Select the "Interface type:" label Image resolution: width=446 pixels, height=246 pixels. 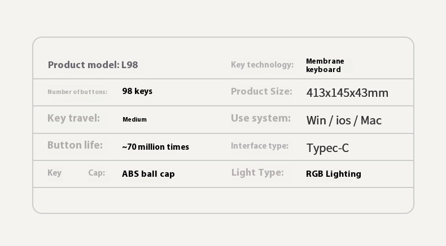coord(260,146)
